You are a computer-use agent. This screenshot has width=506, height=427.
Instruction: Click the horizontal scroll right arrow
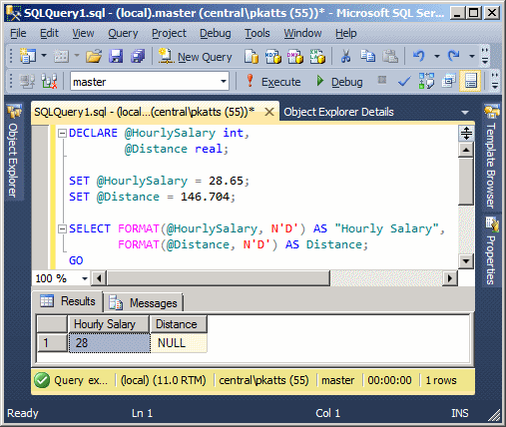(x=450, y=278)
